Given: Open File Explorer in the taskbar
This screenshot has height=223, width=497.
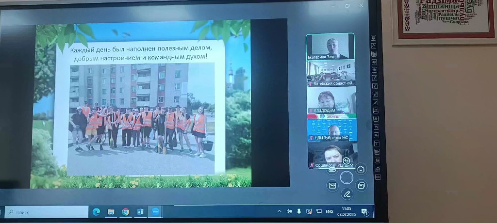Looking at the screenshot, I should pyautogui.click(x=111, y=212).
